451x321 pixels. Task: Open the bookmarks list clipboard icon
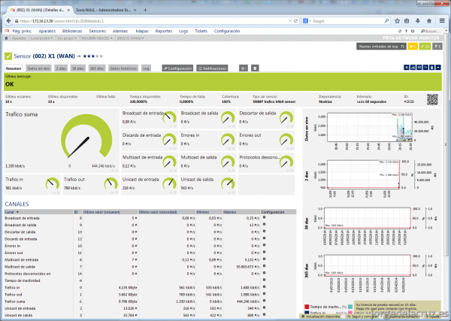407,21
